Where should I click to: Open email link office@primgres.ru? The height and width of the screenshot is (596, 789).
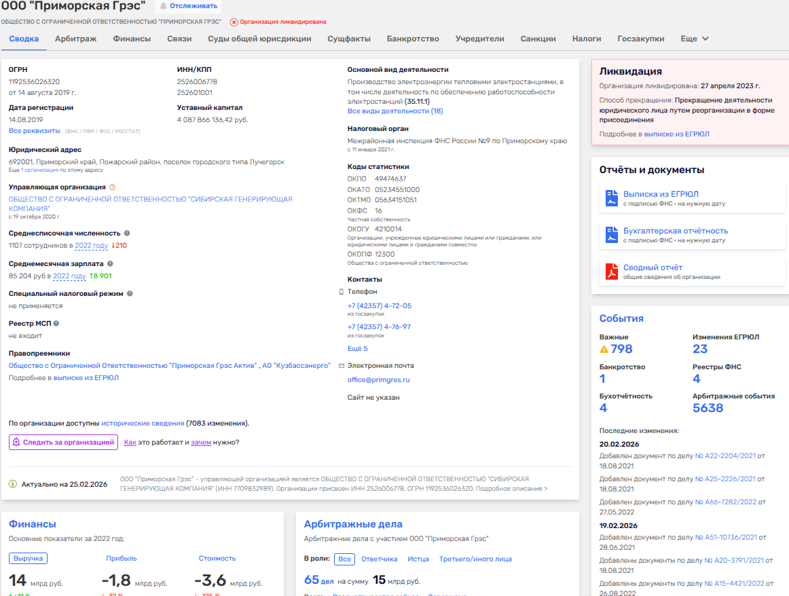pyautogui.click(x=378, y=380)
